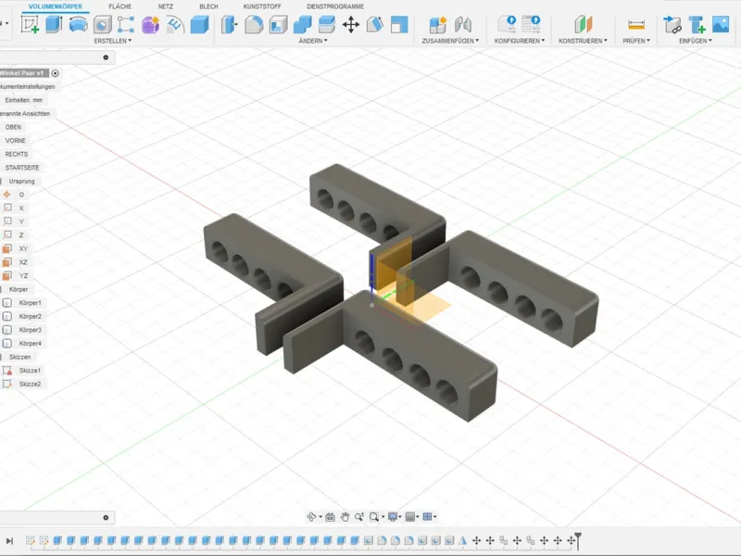741x556 pixels.
Task: Open the ZUSAMMENFÜGEN dropdown menu
Action: (x=450, y=41)
